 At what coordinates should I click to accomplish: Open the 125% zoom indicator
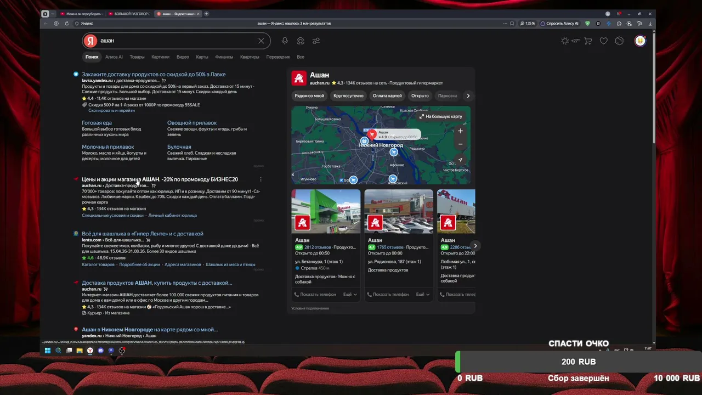pyautogui.click(x=528, y=24)
